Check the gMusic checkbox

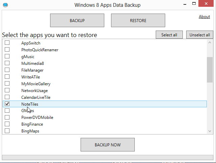tap(7, 56)
